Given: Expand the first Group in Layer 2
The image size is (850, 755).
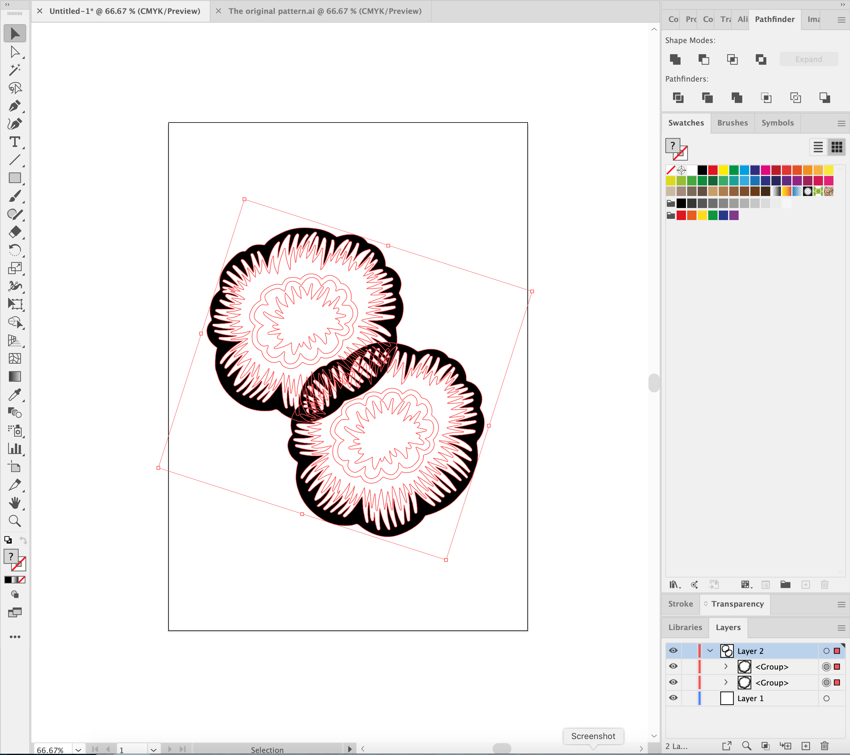Looking at the screenshot, I should point(726,666).
